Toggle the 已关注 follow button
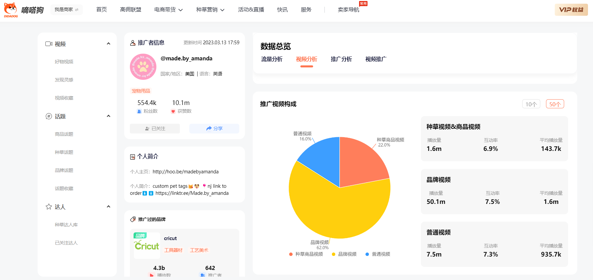Viewport: 593px width, 280px height. pyautogui.click(x=155, y=128)
